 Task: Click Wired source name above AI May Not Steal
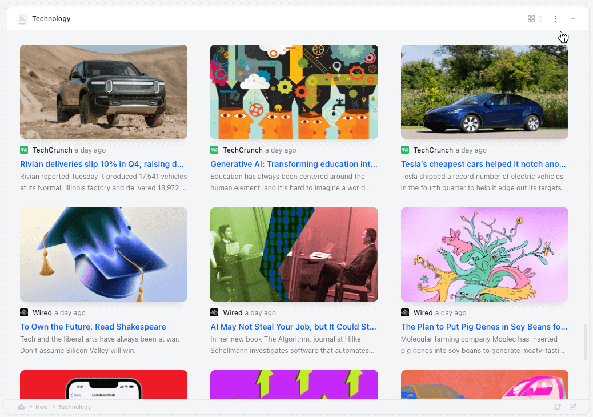click(x=233, y=313)
